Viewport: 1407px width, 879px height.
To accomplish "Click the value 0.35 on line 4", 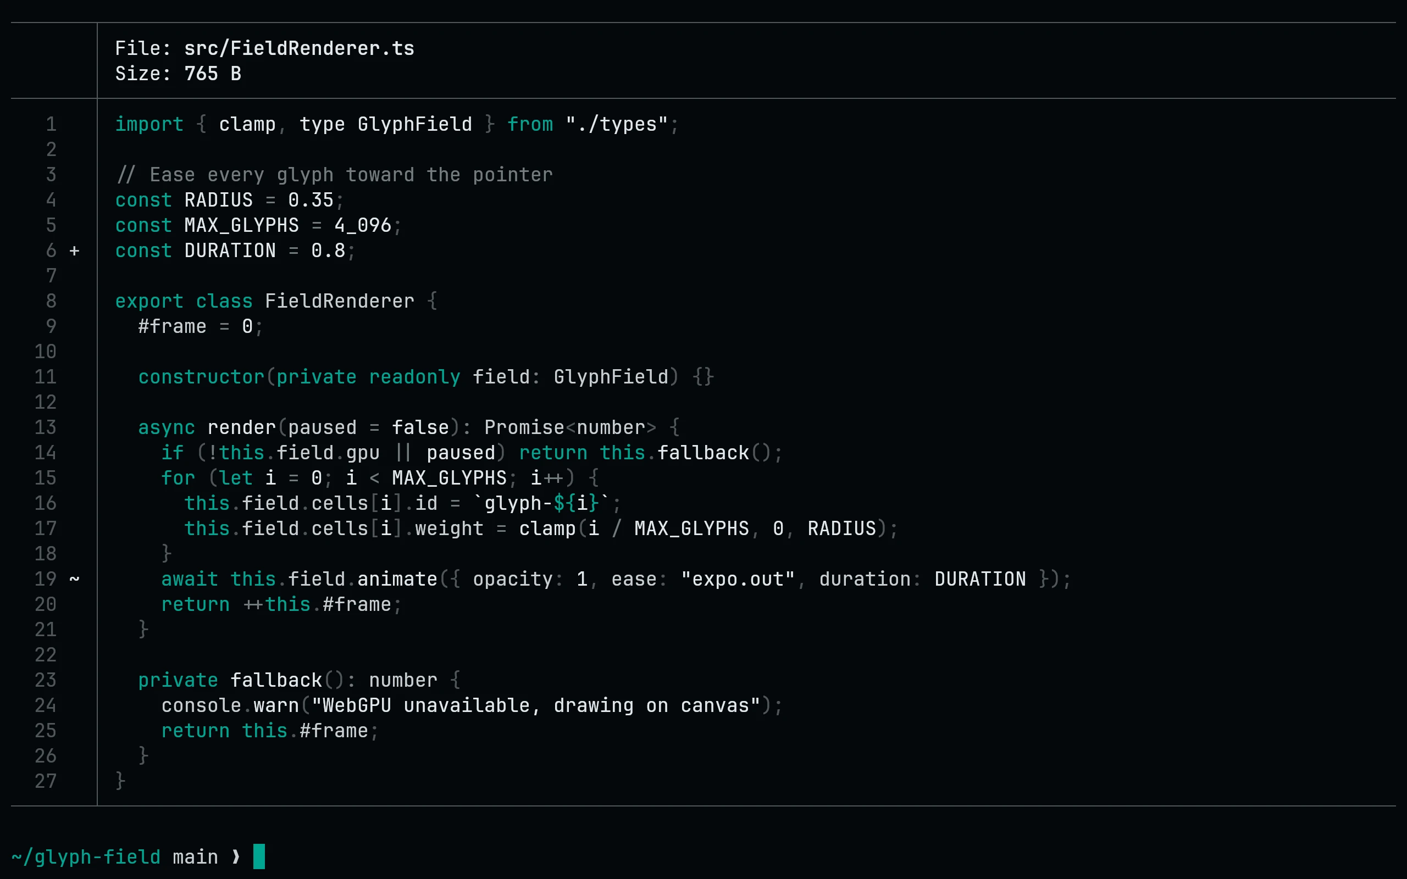I will [x=311, y=200].
